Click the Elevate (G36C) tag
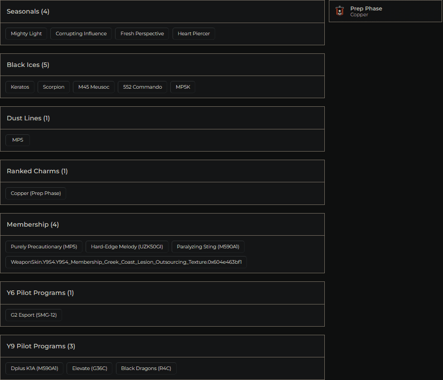The image size is (443, 380). coord(90,369)
